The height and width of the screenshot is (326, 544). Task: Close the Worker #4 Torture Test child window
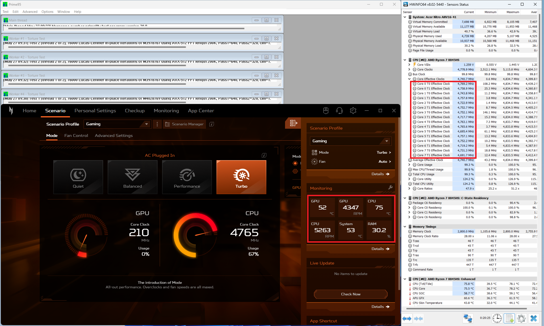point(277,94)
